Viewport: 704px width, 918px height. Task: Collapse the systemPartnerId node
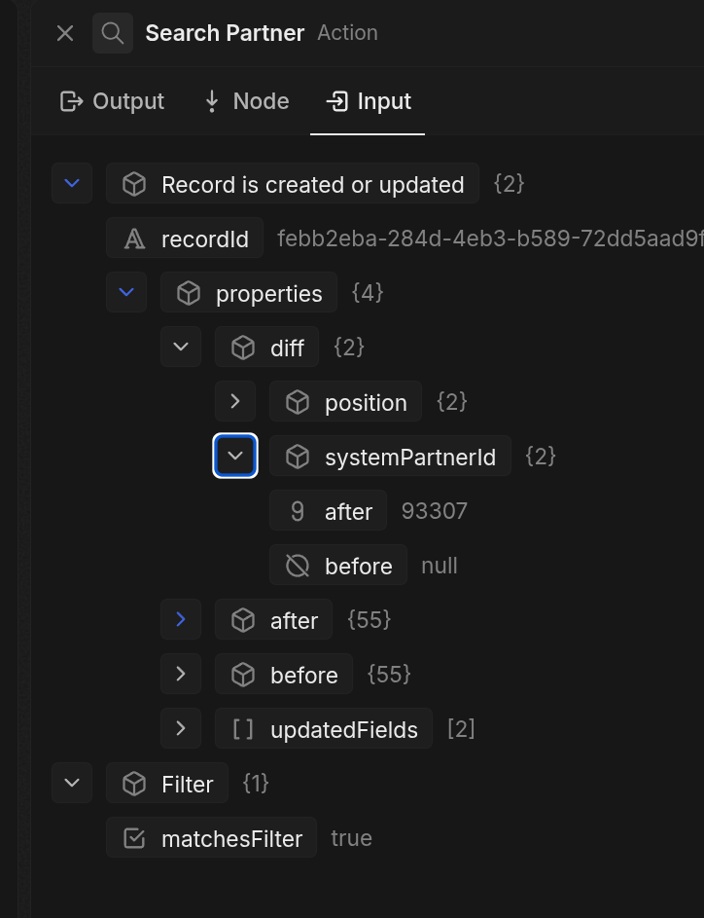tap(234, 456)
